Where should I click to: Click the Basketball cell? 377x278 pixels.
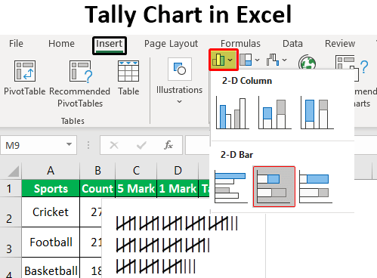(51, 268)
